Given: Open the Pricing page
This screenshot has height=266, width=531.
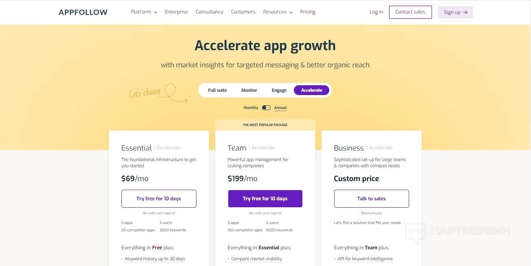Looking at the screenshot, I should [x=308, y=12].
